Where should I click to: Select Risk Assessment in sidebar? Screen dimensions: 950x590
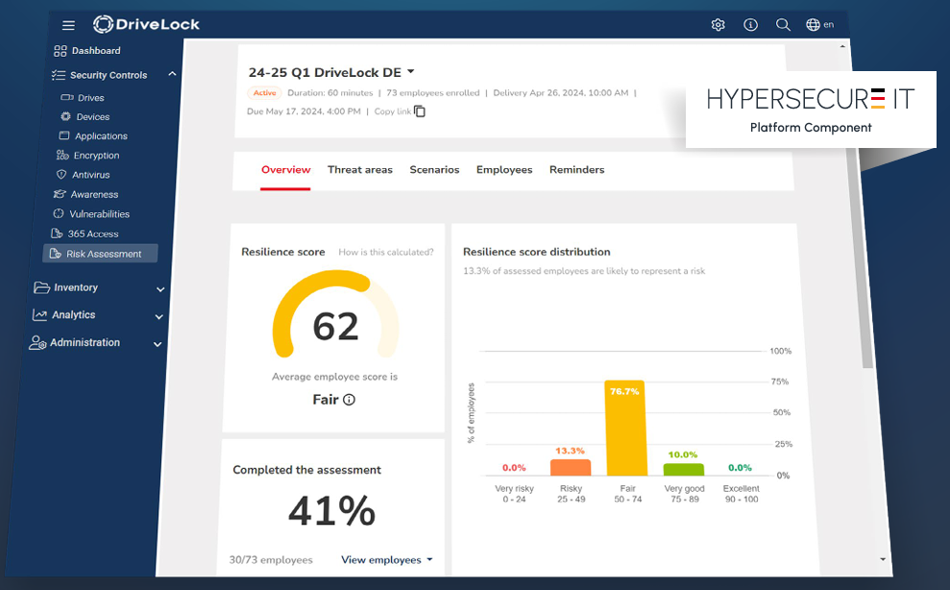[100, 254]
